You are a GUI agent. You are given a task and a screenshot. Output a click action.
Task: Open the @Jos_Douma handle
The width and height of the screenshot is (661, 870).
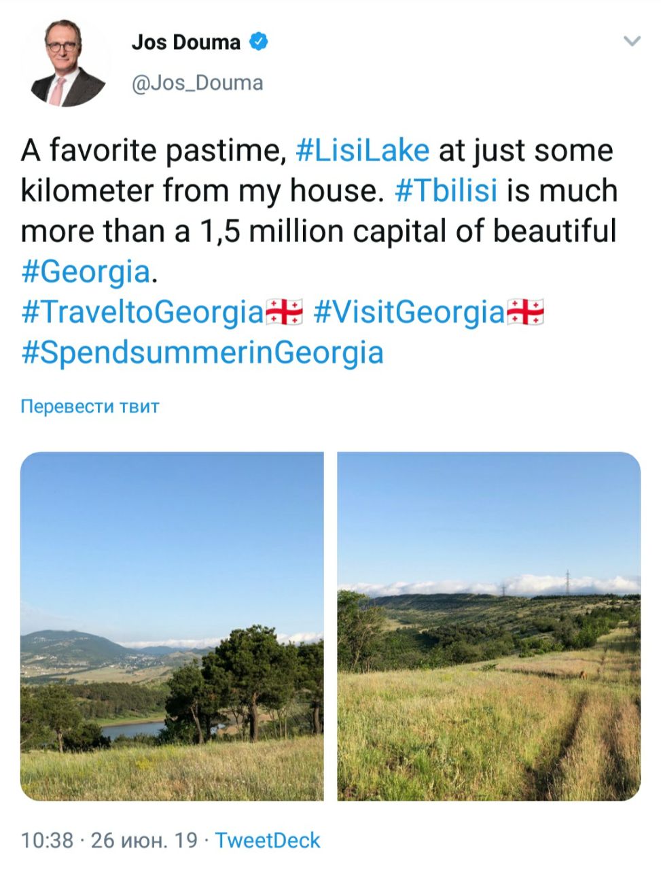[197, 83]
